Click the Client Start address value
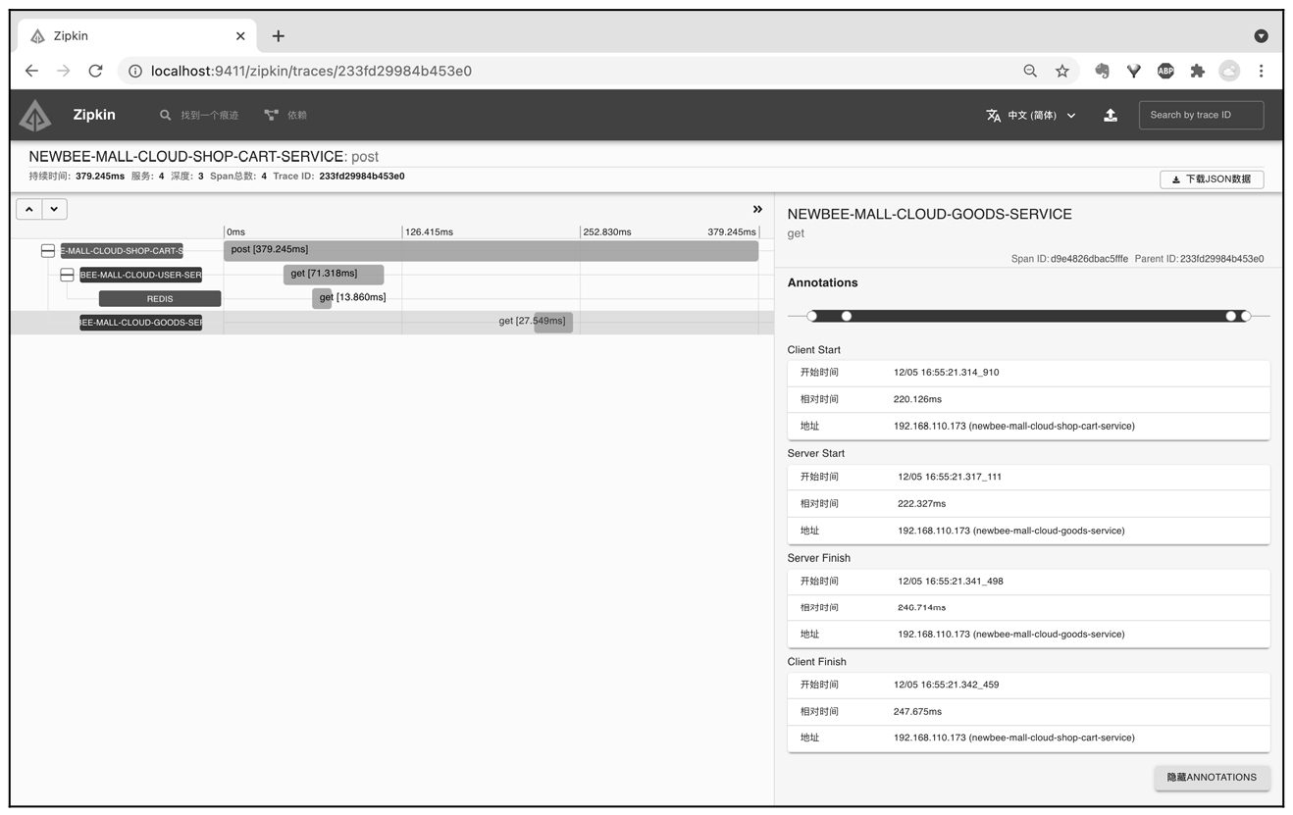1293x815 pixels. [1014, 426]
